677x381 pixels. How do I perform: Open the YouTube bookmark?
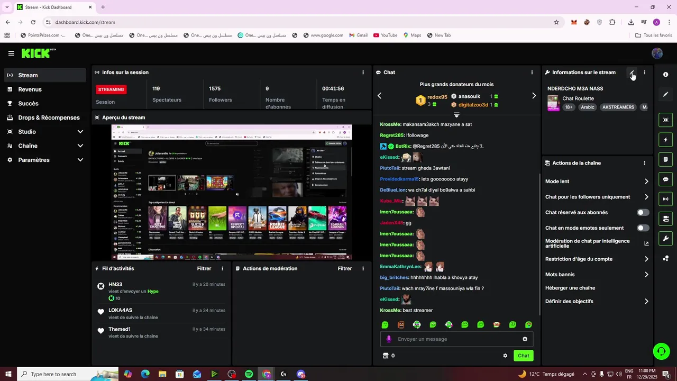pos(385,35)
